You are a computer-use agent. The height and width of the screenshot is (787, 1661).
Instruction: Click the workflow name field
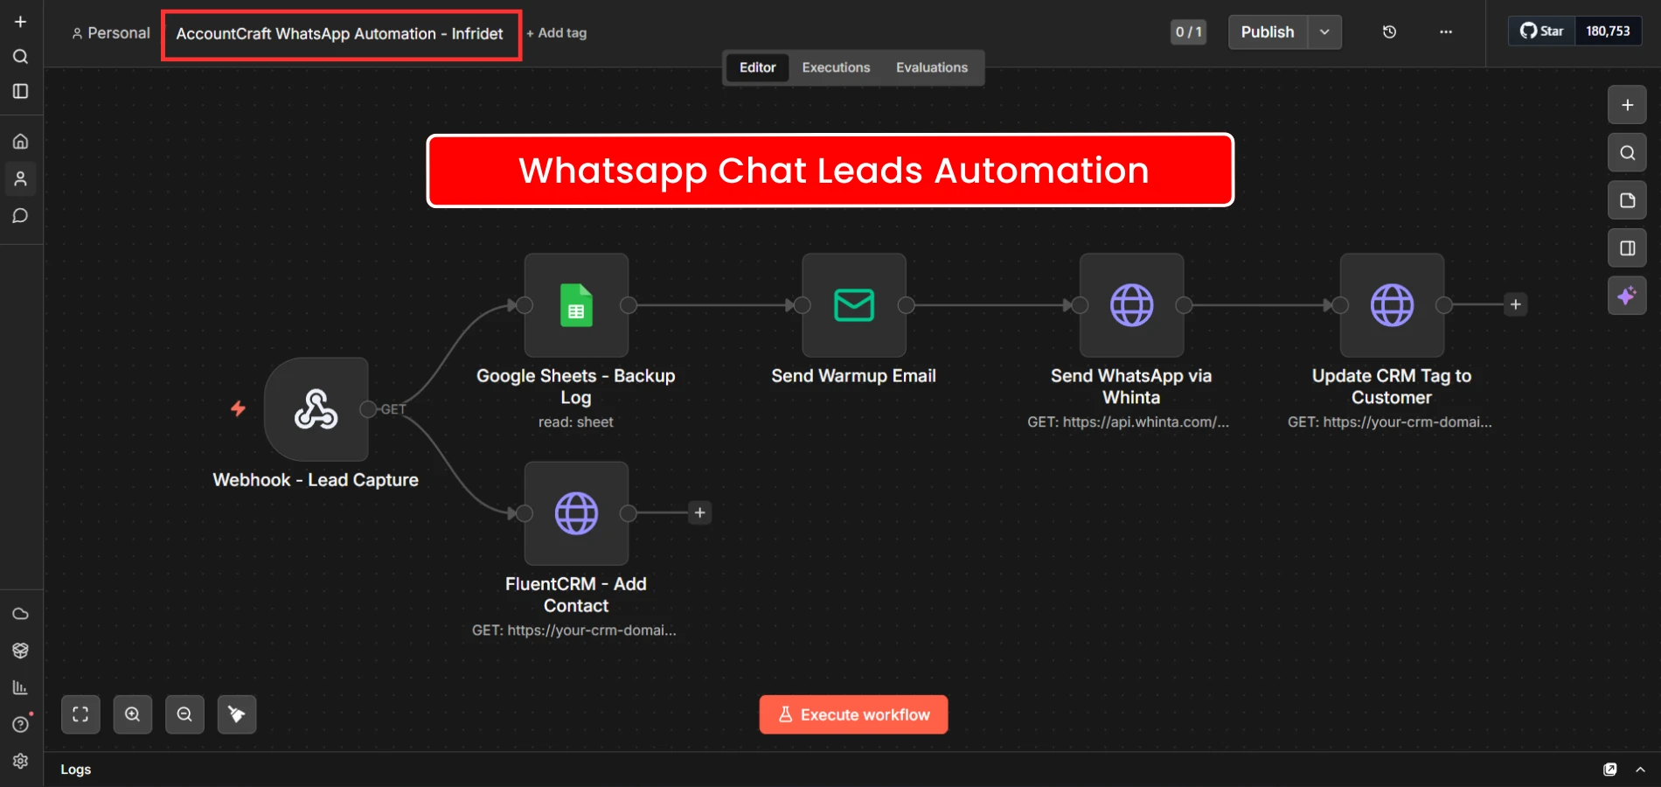tap(340, 34)
